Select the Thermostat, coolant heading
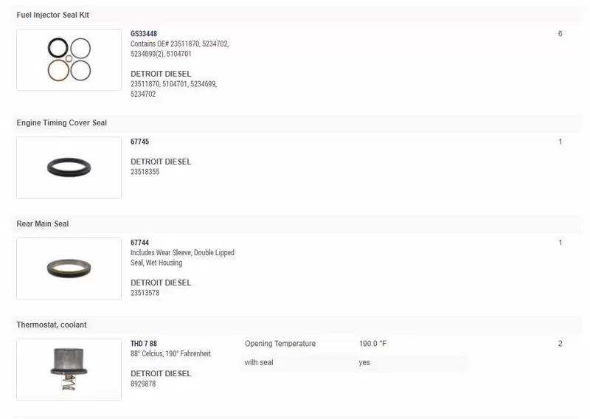The image size is (590, 419). 52,325
